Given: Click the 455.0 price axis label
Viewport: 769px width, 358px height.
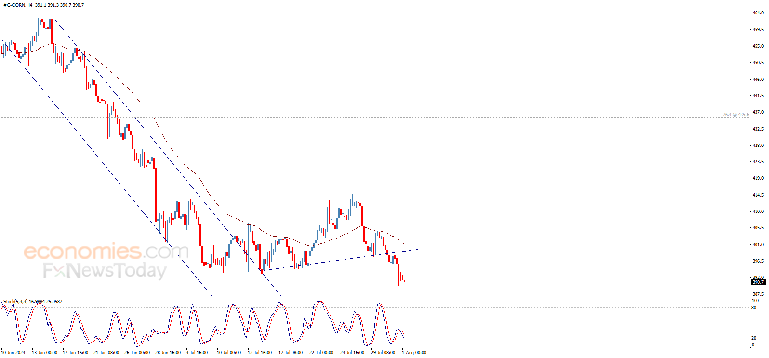Looking at the screenshot, I should [758, 46].
